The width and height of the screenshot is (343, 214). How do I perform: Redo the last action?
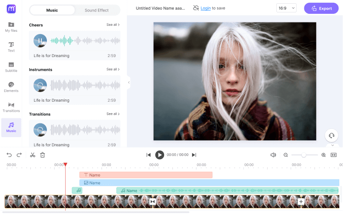pyautogui.click(x=19, y=155)
